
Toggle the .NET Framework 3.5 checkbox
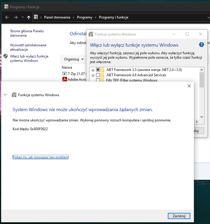tap(98, 70)
